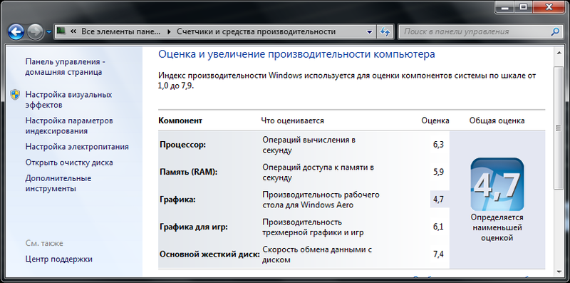The image size is (570, 283).
Task: Click the 'Процессор:' row label
Action: pos(183,145)
